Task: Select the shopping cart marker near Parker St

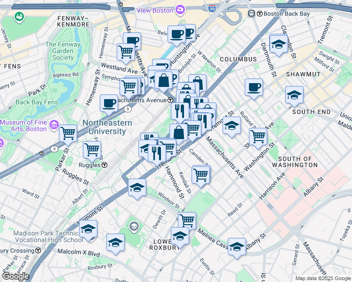Action: coord(68,133)
